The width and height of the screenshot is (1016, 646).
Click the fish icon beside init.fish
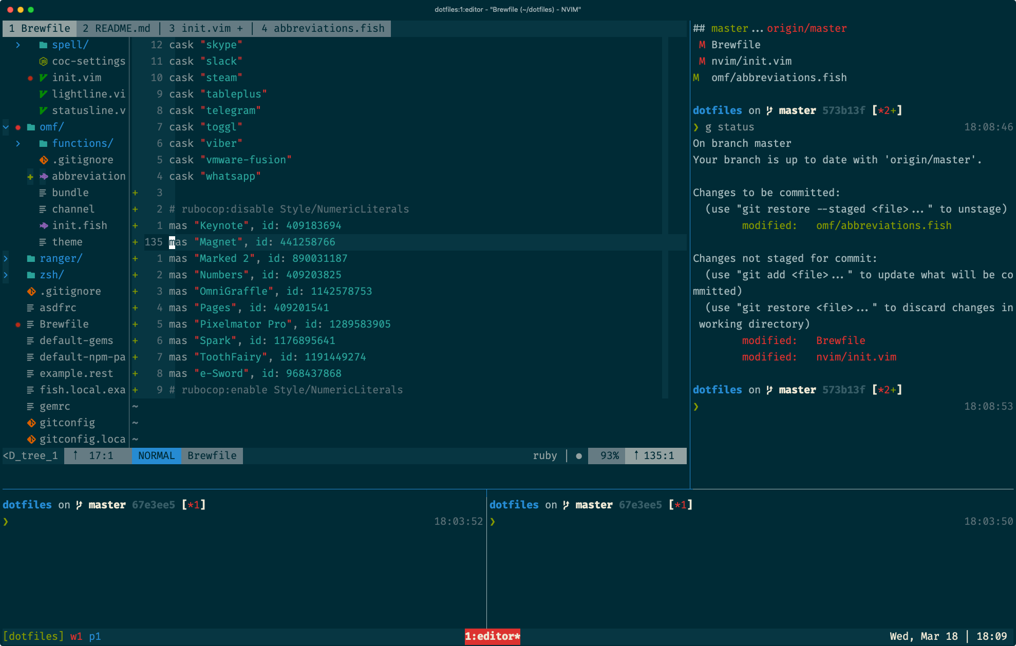(44, 225)
